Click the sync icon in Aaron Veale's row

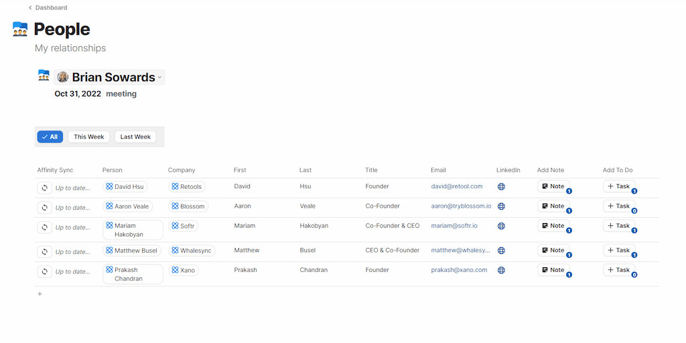click(45, 208)
